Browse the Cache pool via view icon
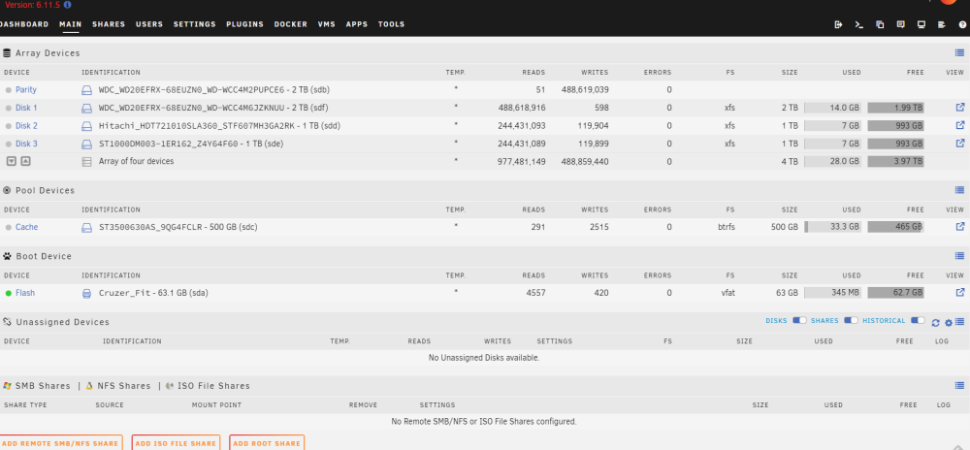Viewport: 970px width, 450px height. [x=960, y=226]
